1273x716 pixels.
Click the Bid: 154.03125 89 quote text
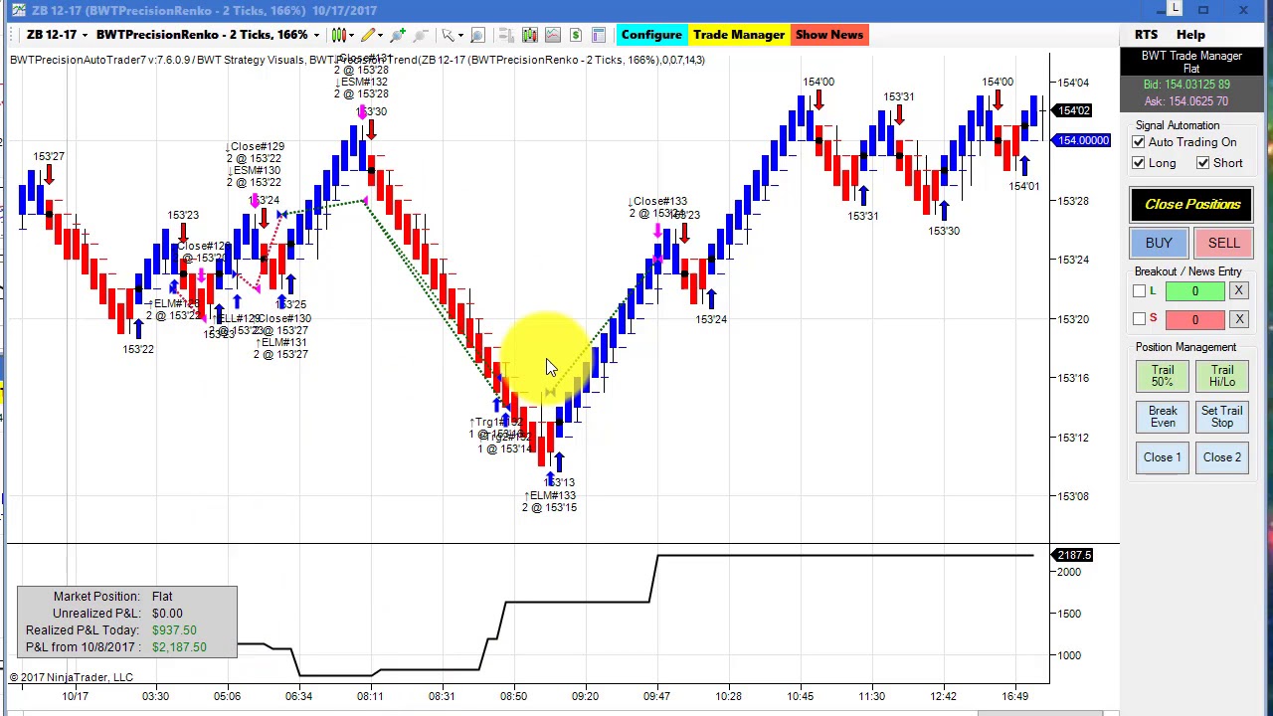(x=1185, y=86)
